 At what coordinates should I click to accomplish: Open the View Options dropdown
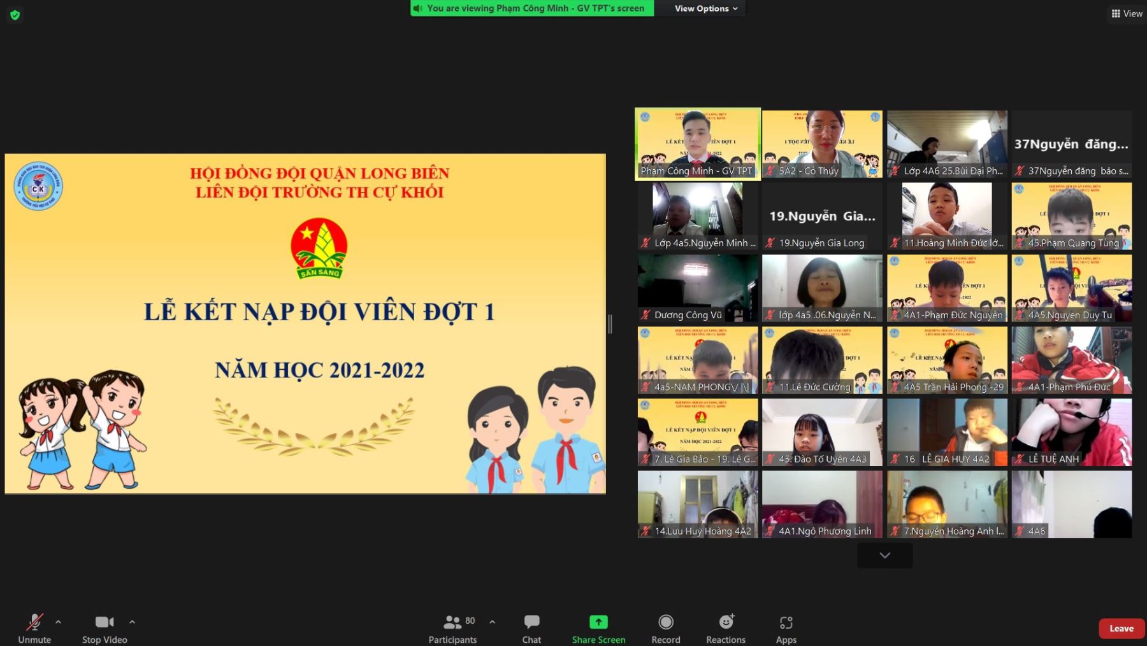(x=706, y=8)
